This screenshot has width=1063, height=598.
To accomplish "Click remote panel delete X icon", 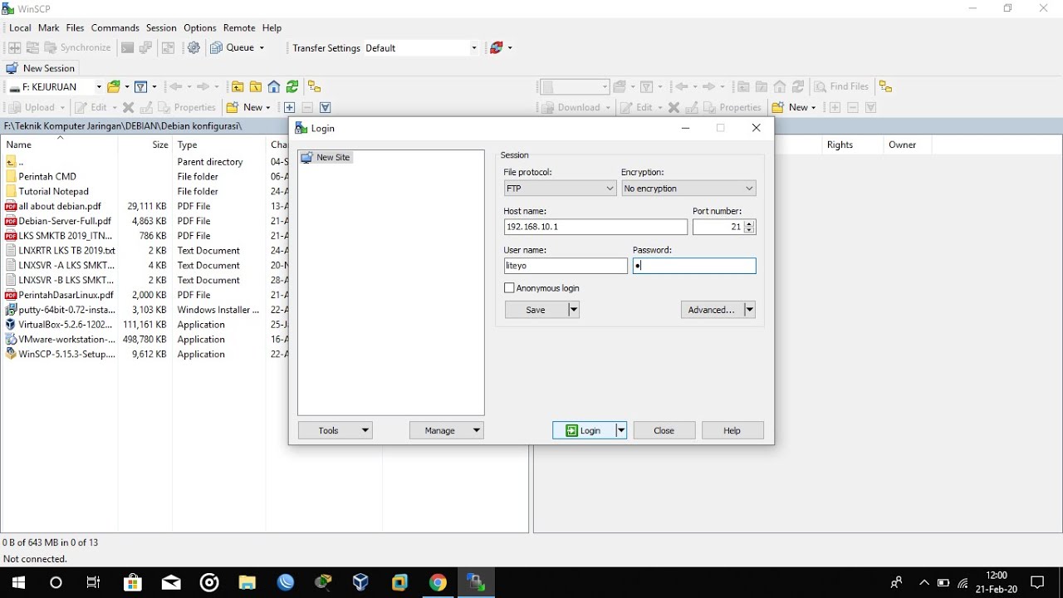I will pos(674,107).
